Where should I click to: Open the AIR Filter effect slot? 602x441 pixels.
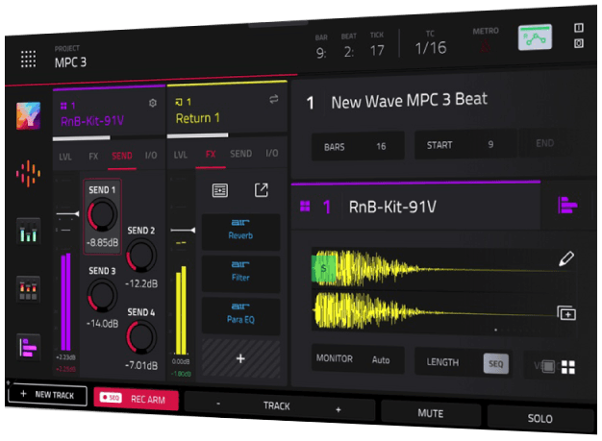pyautogui.click(x=240, y=274)
